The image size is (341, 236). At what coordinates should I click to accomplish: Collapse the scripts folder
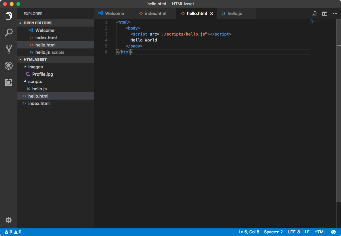click(x=25, y=81)
